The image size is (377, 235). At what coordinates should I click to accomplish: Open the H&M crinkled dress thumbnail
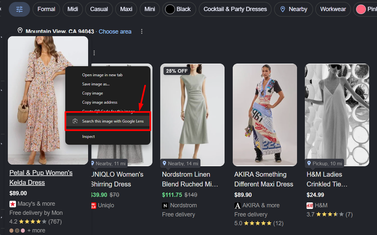pyautogui.click(x=337, y=115)
